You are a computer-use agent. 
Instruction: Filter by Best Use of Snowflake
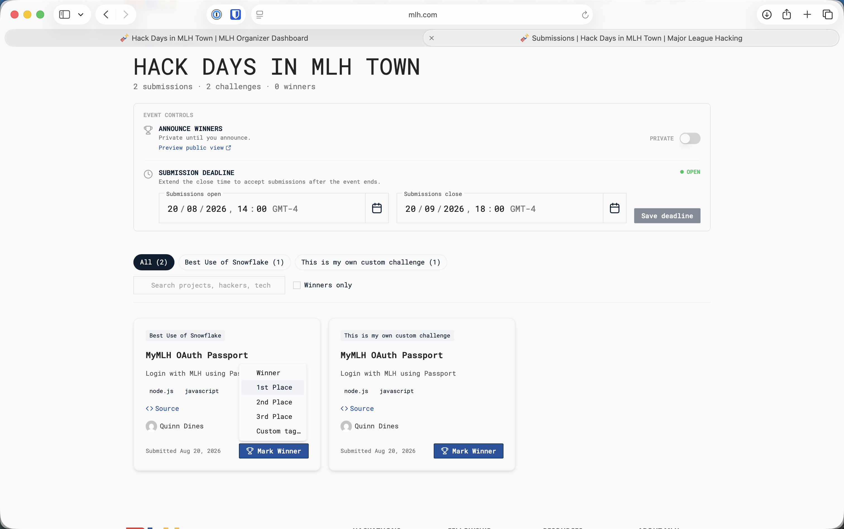[234, 262]
